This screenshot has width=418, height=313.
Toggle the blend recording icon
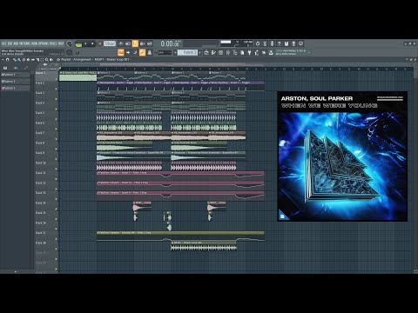click(x=142, y=43)
